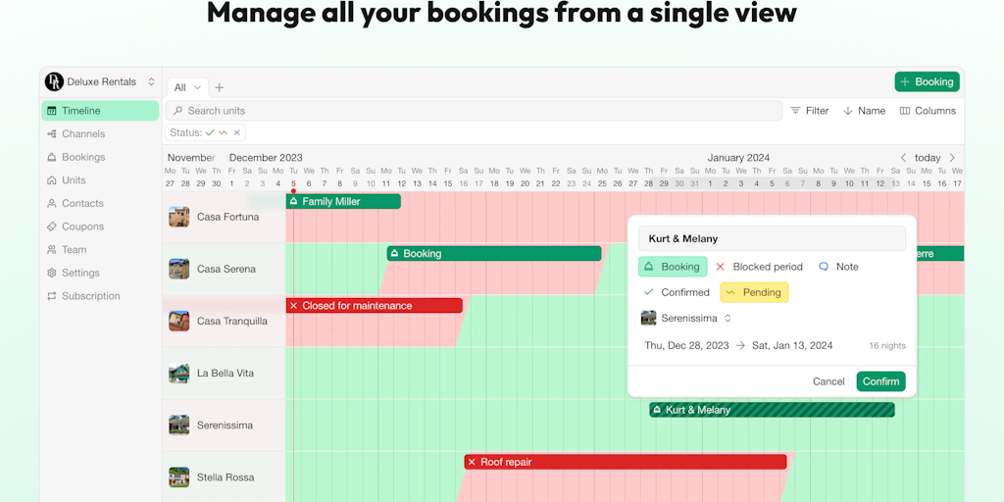Open Settings from the sidebar
Image resolution: width=1004 pixels, height=502 pixels.
(80, 273)
